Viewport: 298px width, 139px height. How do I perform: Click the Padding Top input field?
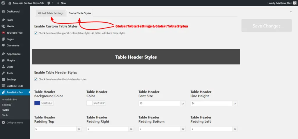pos(55,129)
